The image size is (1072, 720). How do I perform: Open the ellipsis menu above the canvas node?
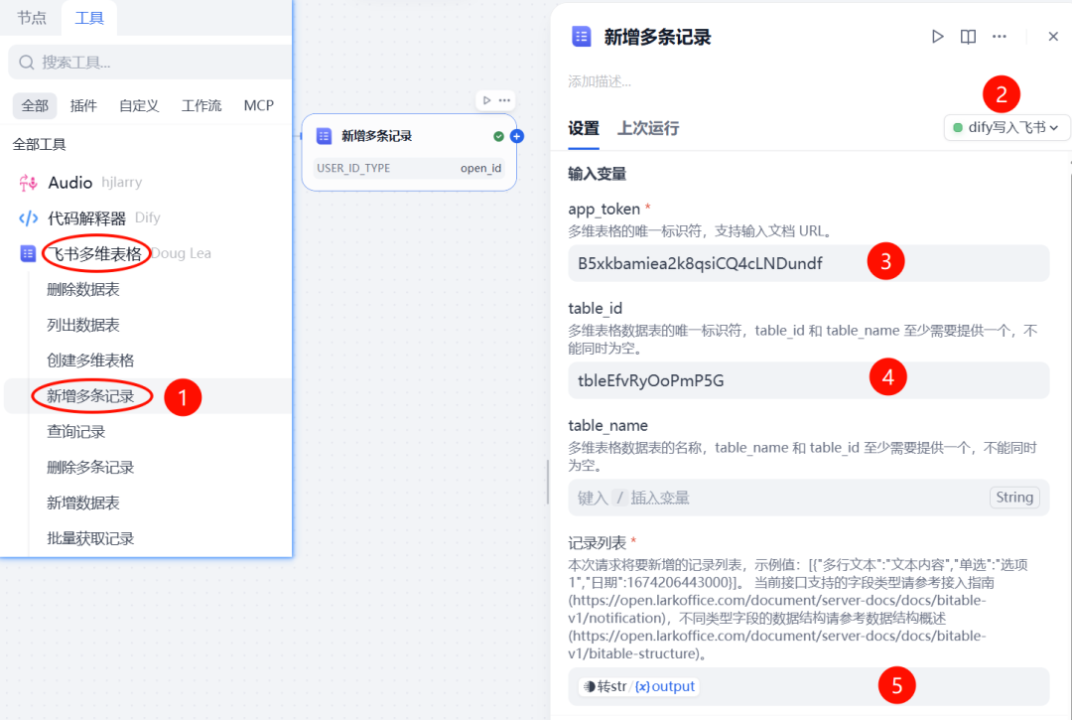[x=504, y=99]
